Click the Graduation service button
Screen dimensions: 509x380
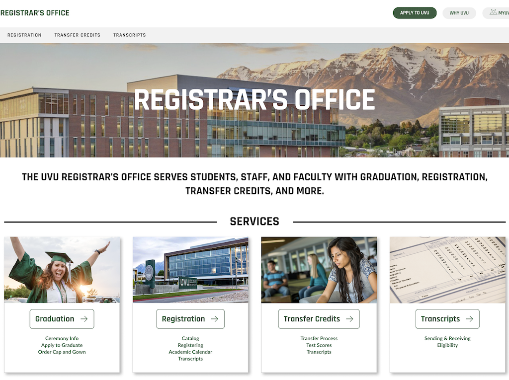(62, 319)
